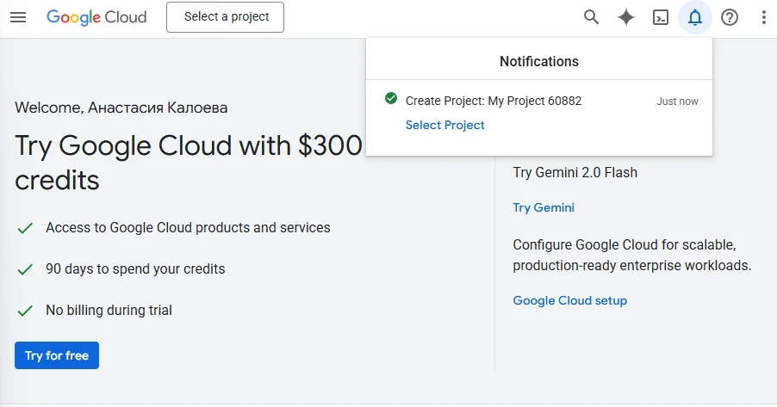Open the 'Select a project' picker
The height and width of the screenshot is (407, 777).
point(225,17)
